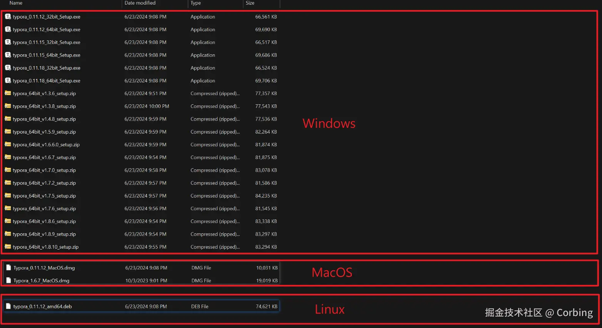Select file name typora_0.11.18_32bit_Setup.exe

tap(47, 68)
